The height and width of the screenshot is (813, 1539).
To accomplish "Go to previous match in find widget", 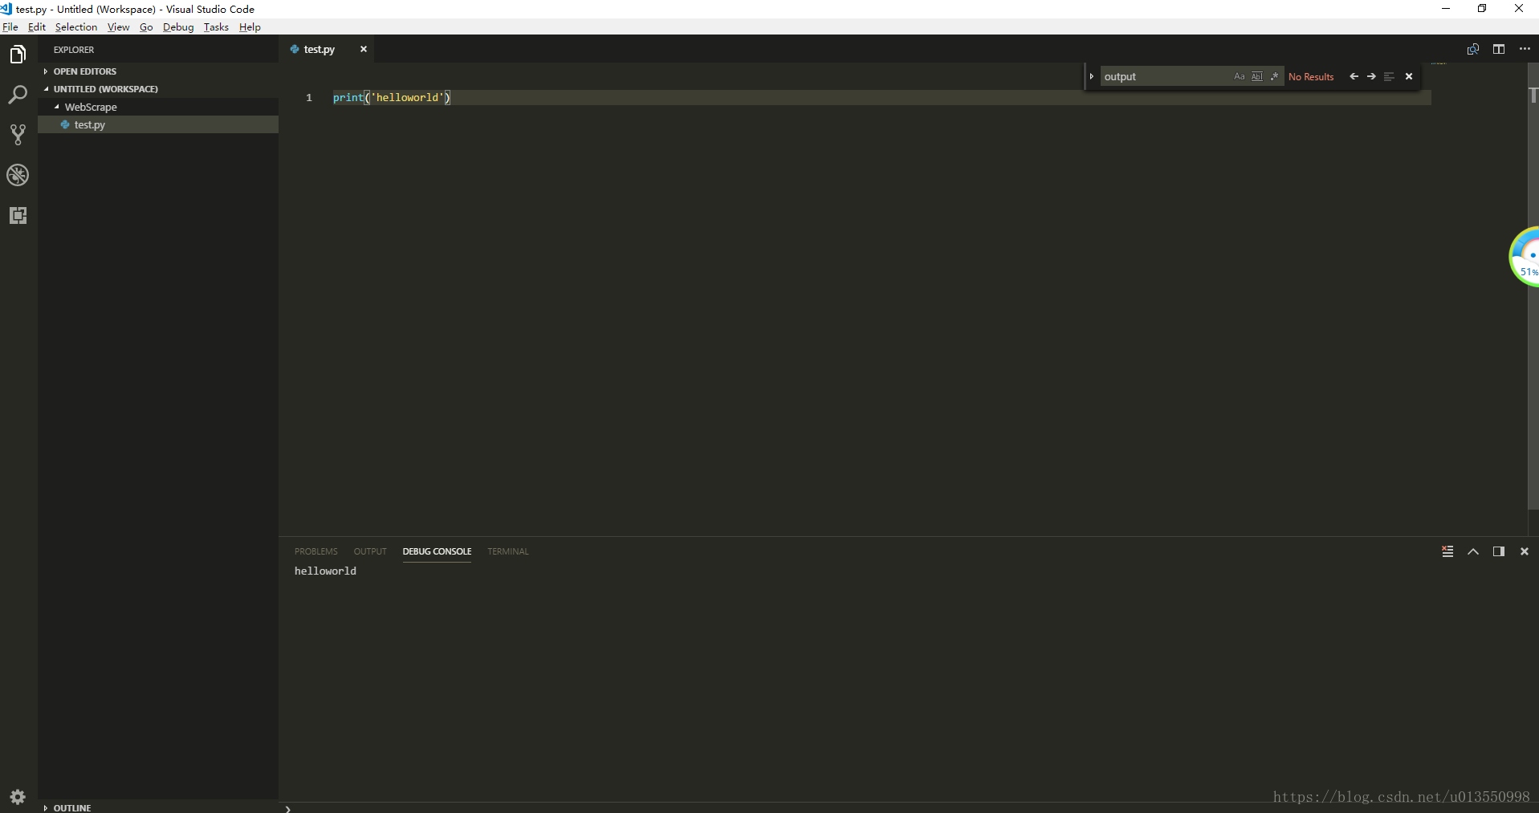I will 1354,76.
